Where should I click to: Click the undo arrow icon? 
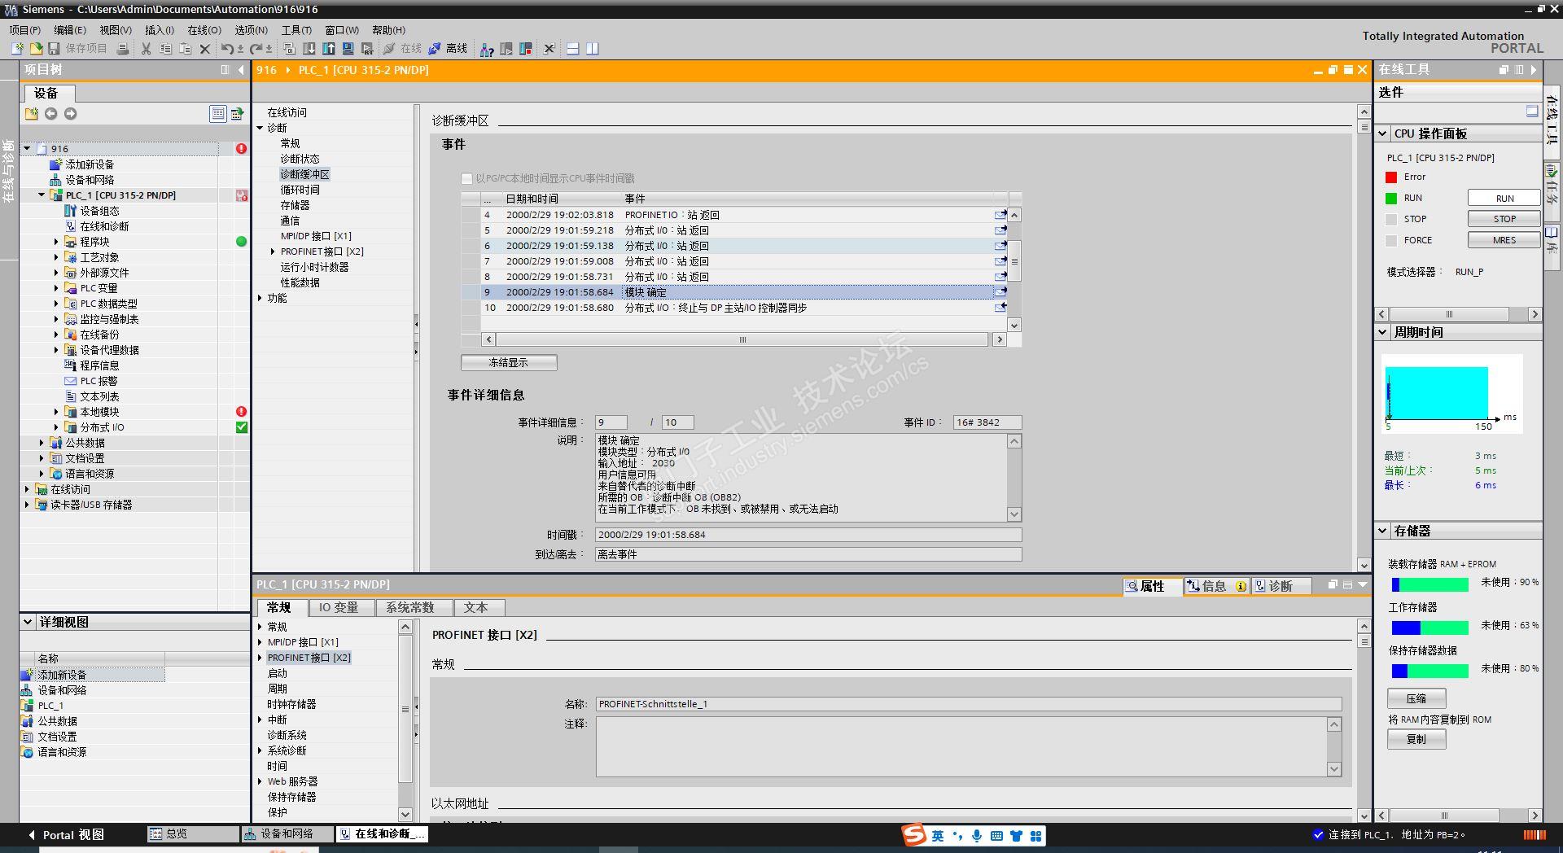[227, 49]
